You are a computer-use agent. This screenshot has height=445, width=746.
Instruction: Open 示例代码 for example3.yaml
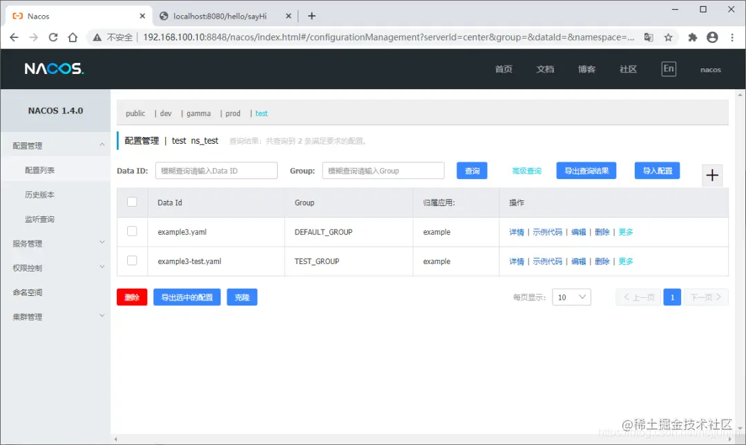tap(547, 231)
